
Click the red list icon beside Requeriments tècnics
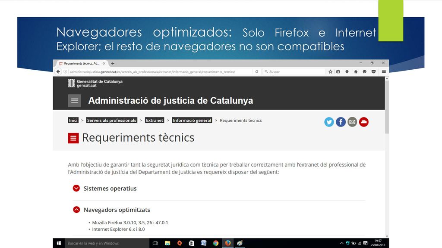[x=73, y=138]
